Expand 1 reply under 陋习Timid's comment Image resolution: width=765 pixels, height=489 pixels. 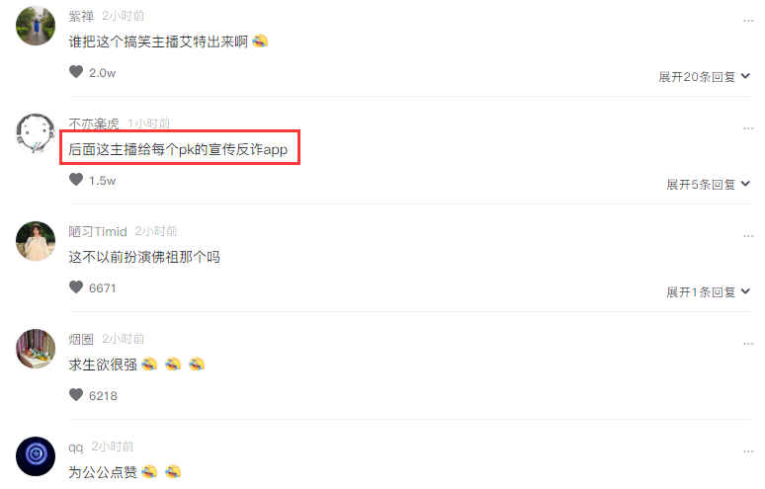[x=708, y=292]
